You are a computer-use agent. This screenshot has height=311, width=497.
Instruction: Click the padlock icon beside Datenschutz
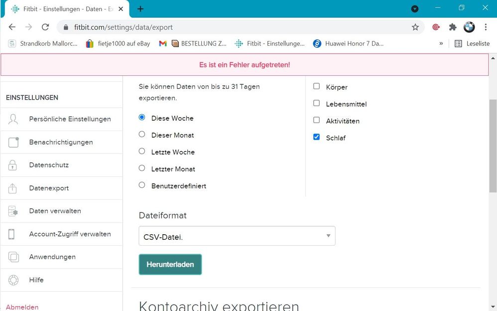[x=12, y=165]
